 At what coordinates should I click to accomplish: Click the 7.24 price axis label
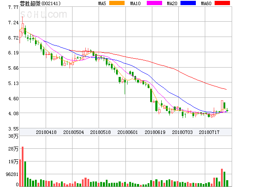(13, 23)
